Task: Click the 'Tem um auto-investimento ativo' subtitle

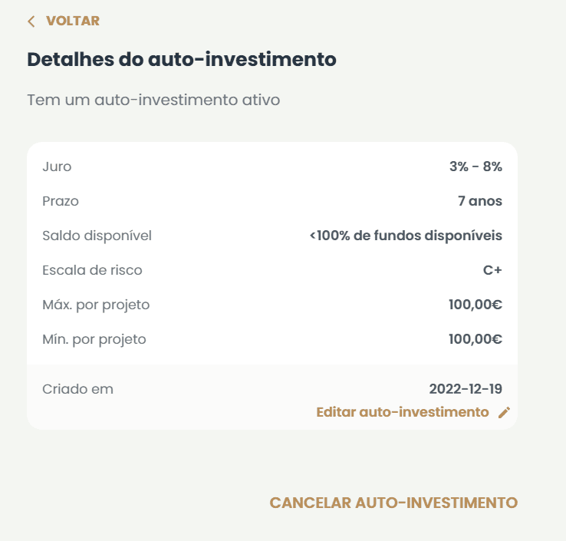Action: [153, 100]
